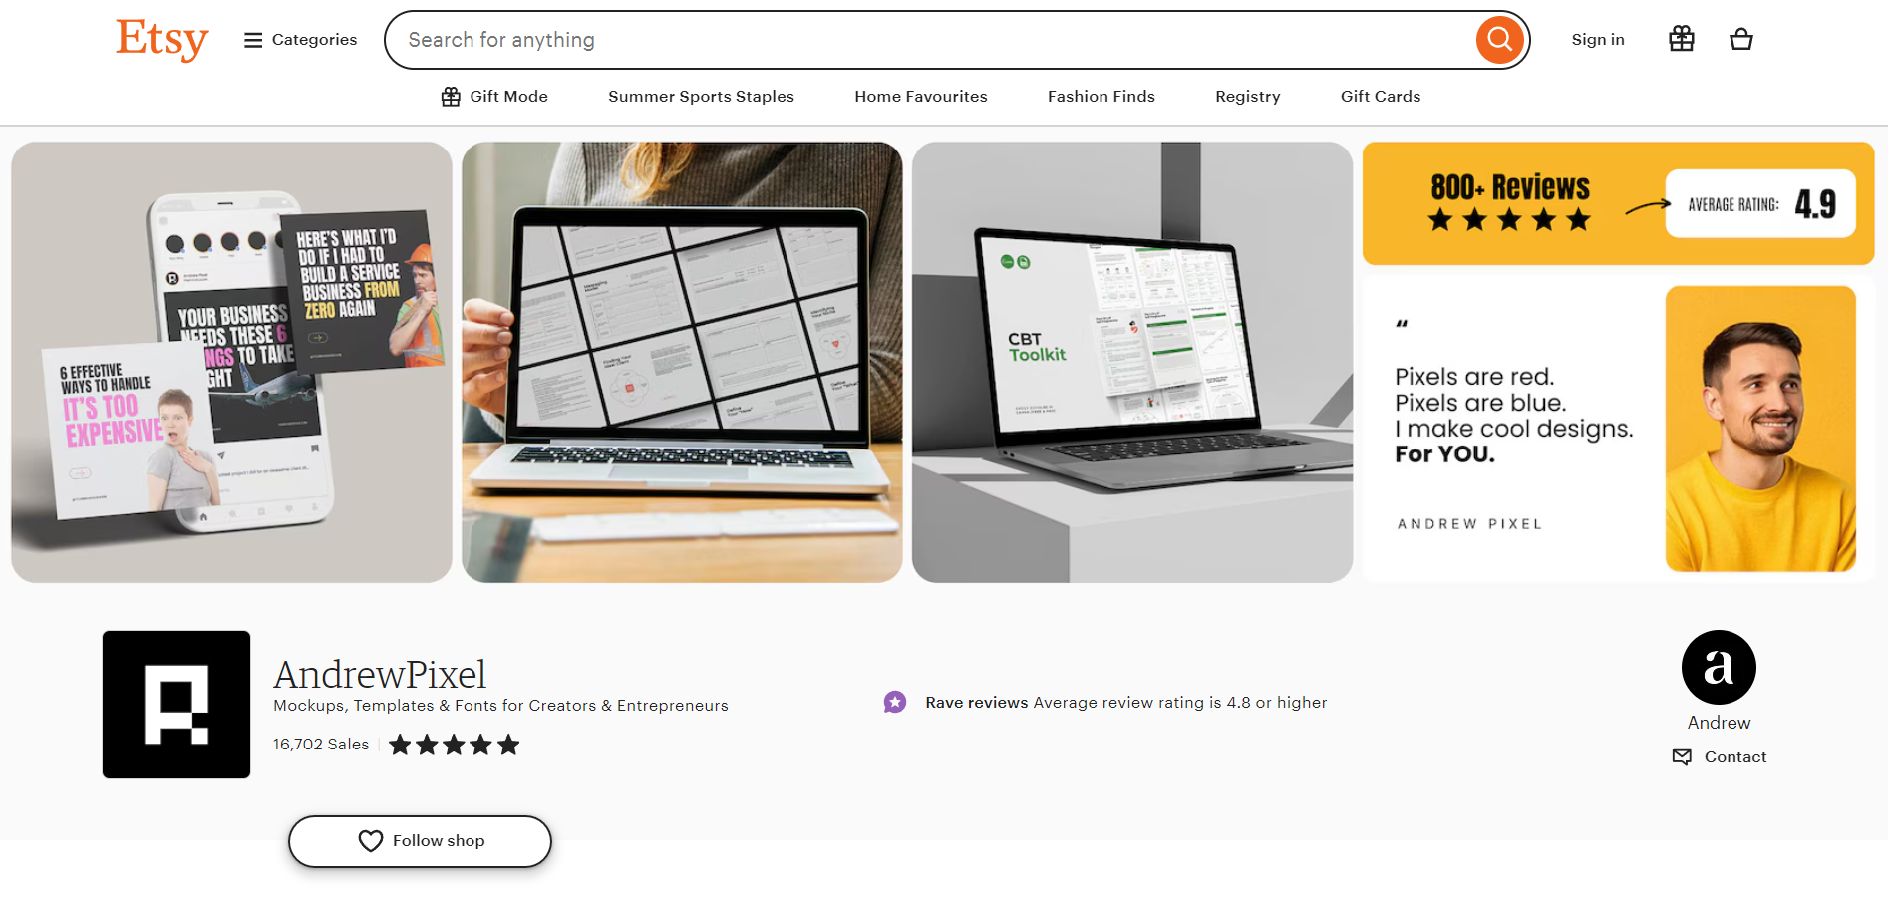The height and width of the screenshot is (898, 1888).
Task: Click the 'Rave reviews' text
Action: tap(976, 703)
